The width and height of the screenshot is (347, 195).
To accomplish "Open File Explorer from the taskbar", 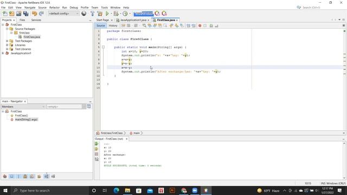I will (127, 190).
